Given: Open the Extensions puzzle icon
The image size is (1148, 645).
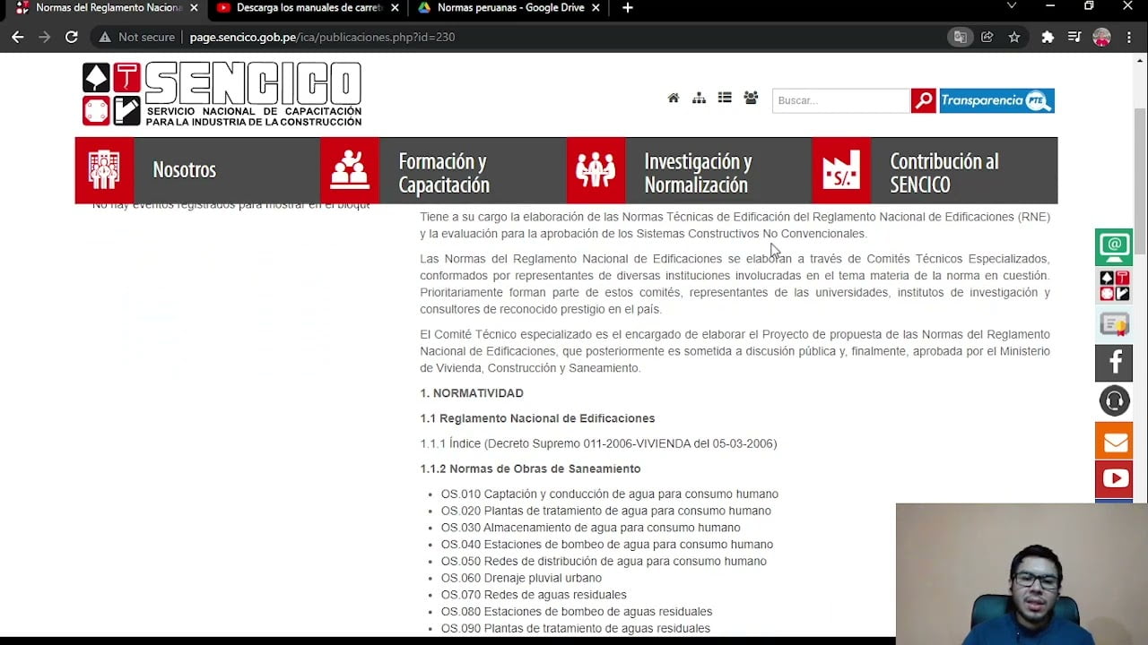Looking at the screenshot, I should [1048, 37].
